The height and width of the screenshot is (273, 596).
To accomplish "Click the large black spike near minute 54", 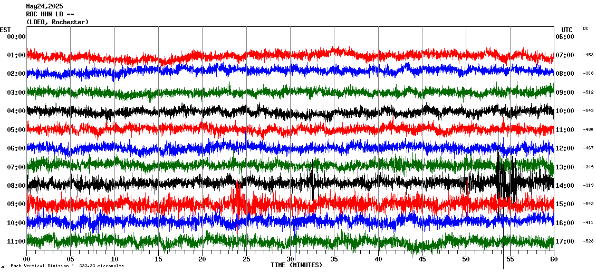I will [x=499, y=174].
